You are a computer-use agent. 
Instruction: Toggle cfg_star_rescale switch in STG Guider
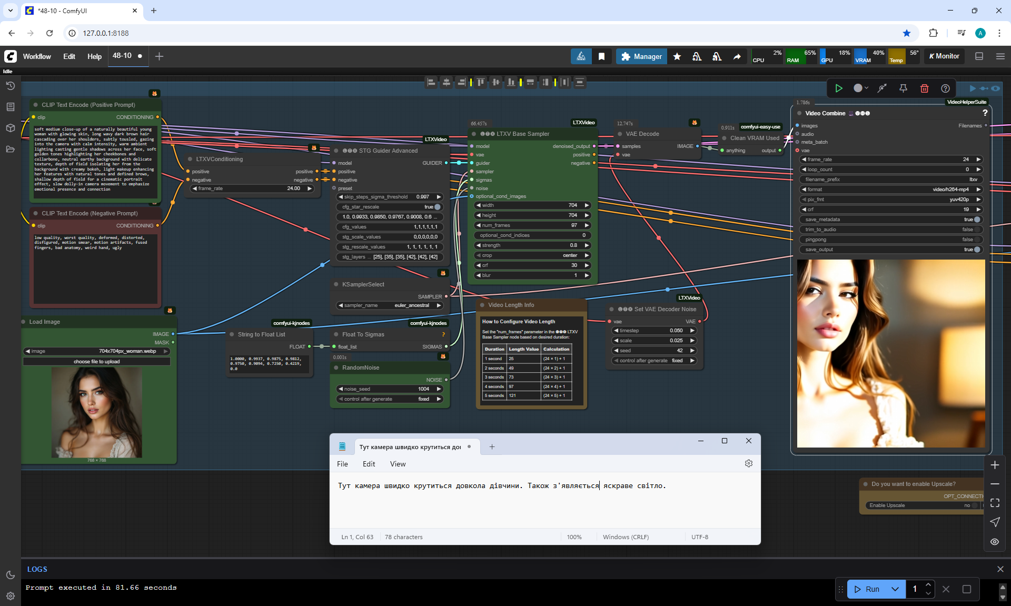tap(437, 207)
